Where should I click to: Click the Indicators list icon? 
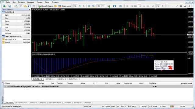click(x=109, y=6)
